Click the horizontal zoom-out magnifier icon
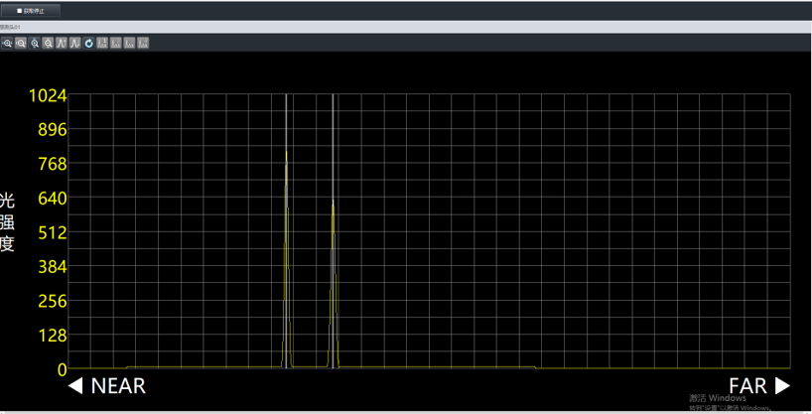 coord(21,44)
